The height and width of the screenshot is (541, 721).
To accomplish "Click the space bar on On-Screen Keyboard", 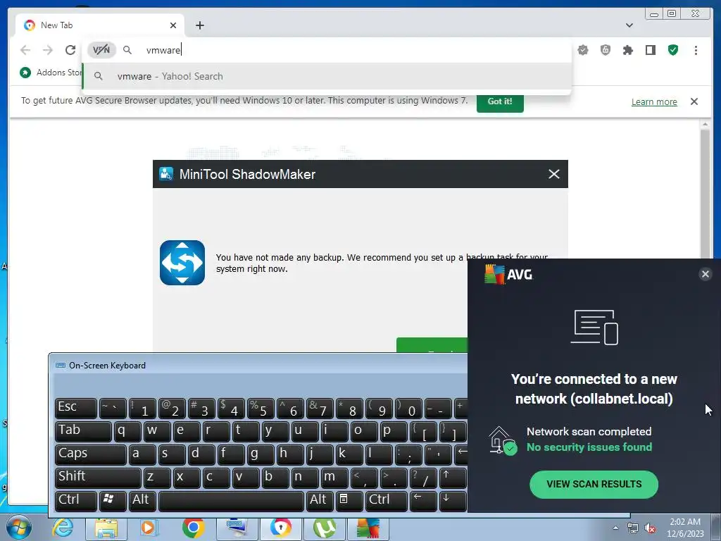I will pyautogui.click(x=231, y=501).
